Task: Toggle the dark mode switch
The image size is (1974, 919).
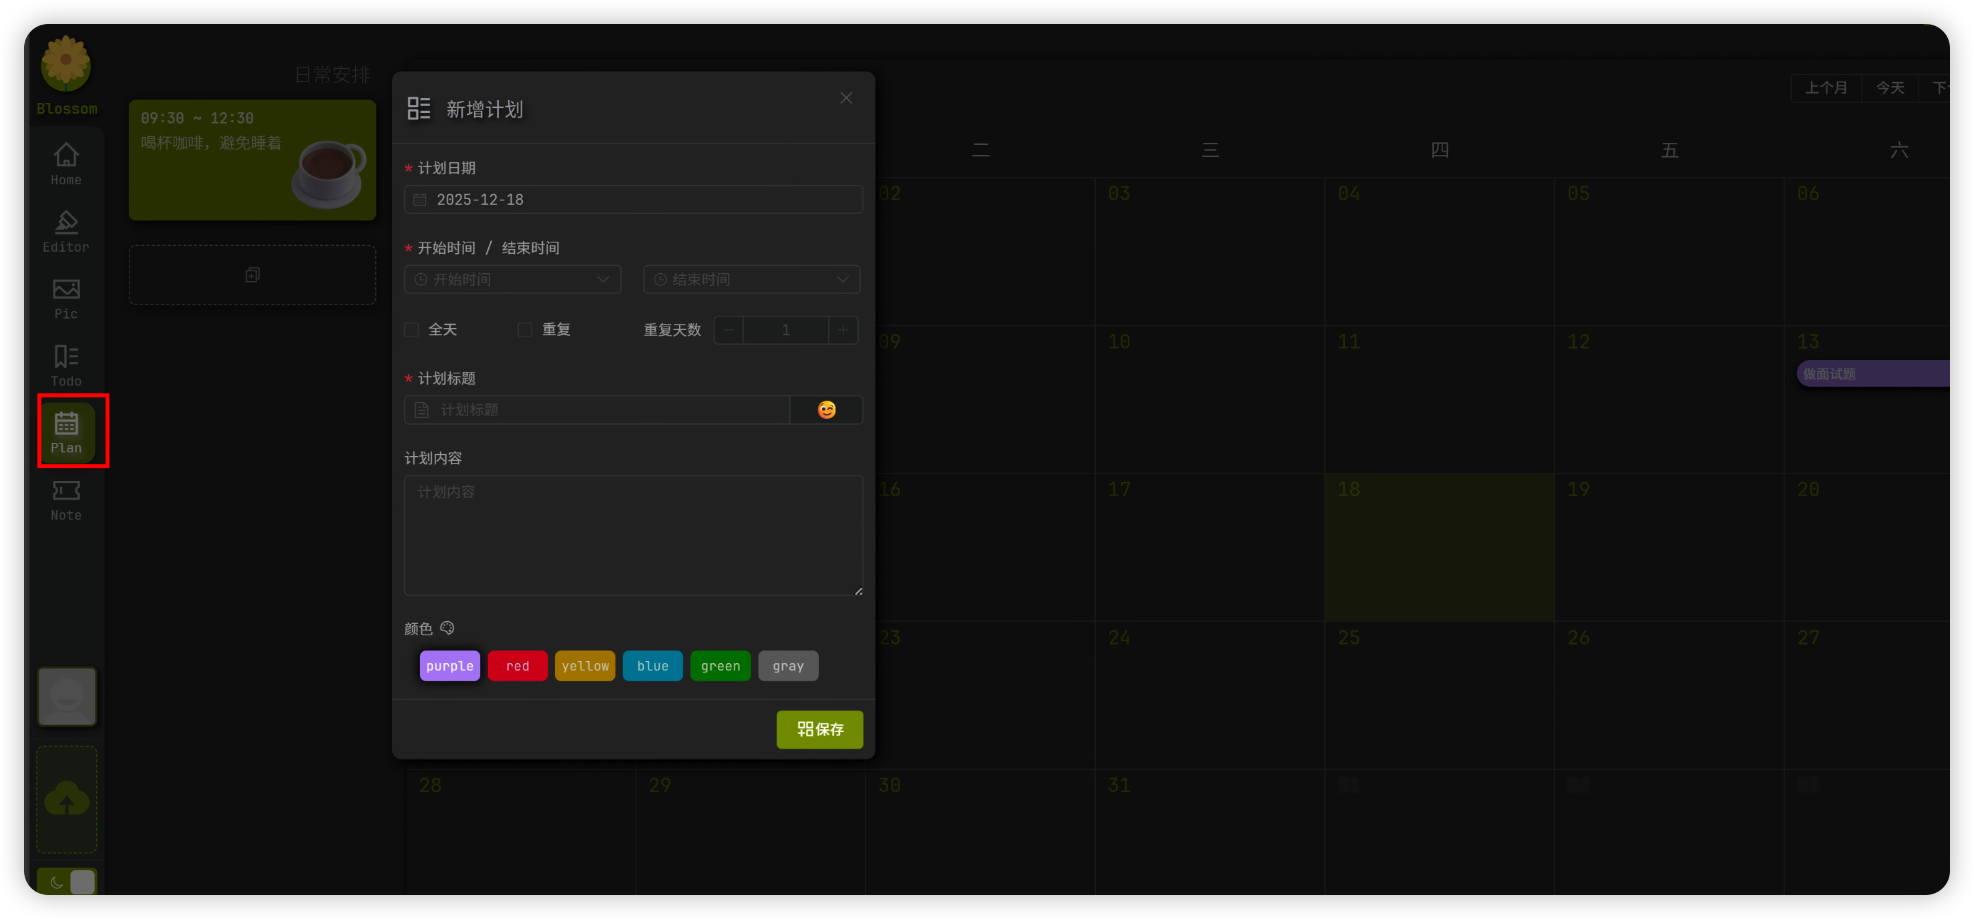Action: click(67, 882)
